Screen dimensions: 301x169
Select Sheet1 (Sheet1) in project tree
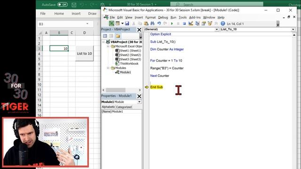(130, 51)
